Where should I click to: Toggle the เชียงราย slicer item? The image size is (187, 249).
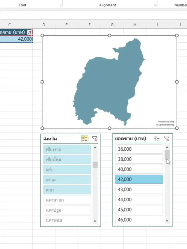tap(67, 149)
